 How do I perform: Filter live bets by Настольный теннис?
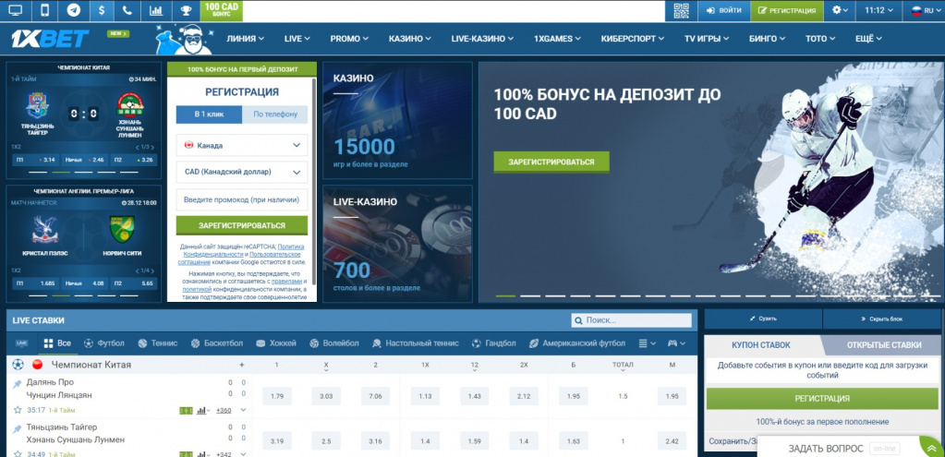click(416, 343)
